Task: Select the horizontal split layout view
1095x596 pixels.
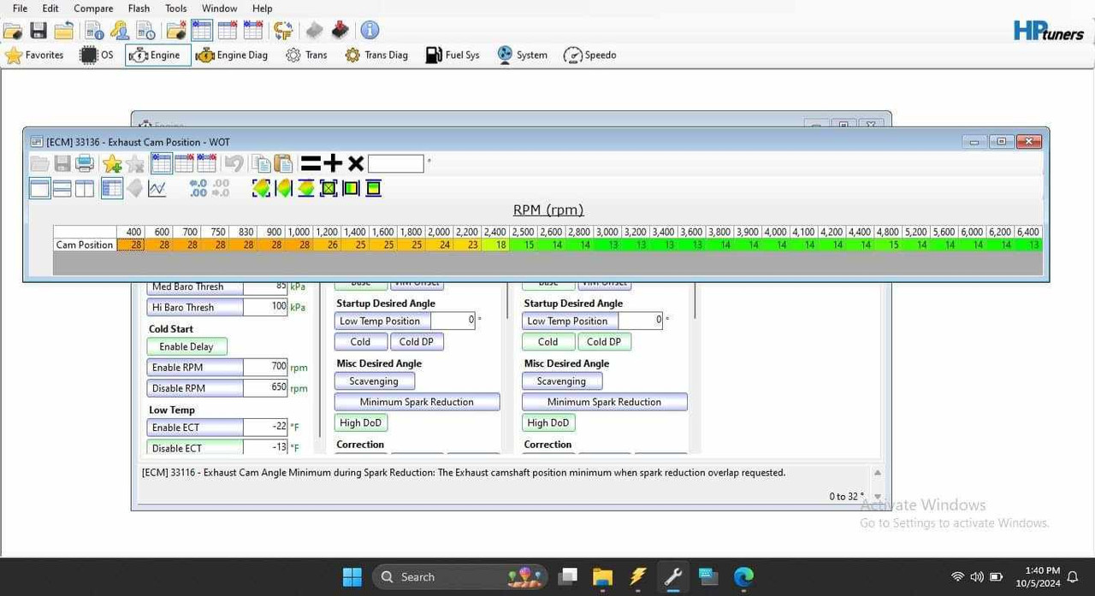Action: click(62, 188)
